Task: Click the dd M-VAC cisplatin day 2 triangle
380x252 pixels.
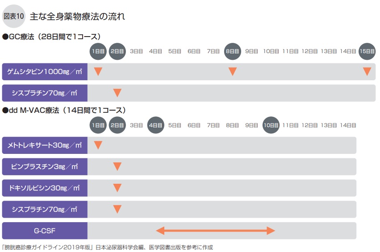Action: (x=117, y=209)
